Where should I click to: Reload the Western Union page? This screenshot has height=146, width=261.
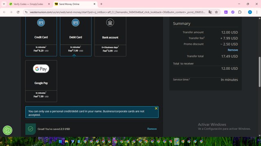tap(18, 12)
